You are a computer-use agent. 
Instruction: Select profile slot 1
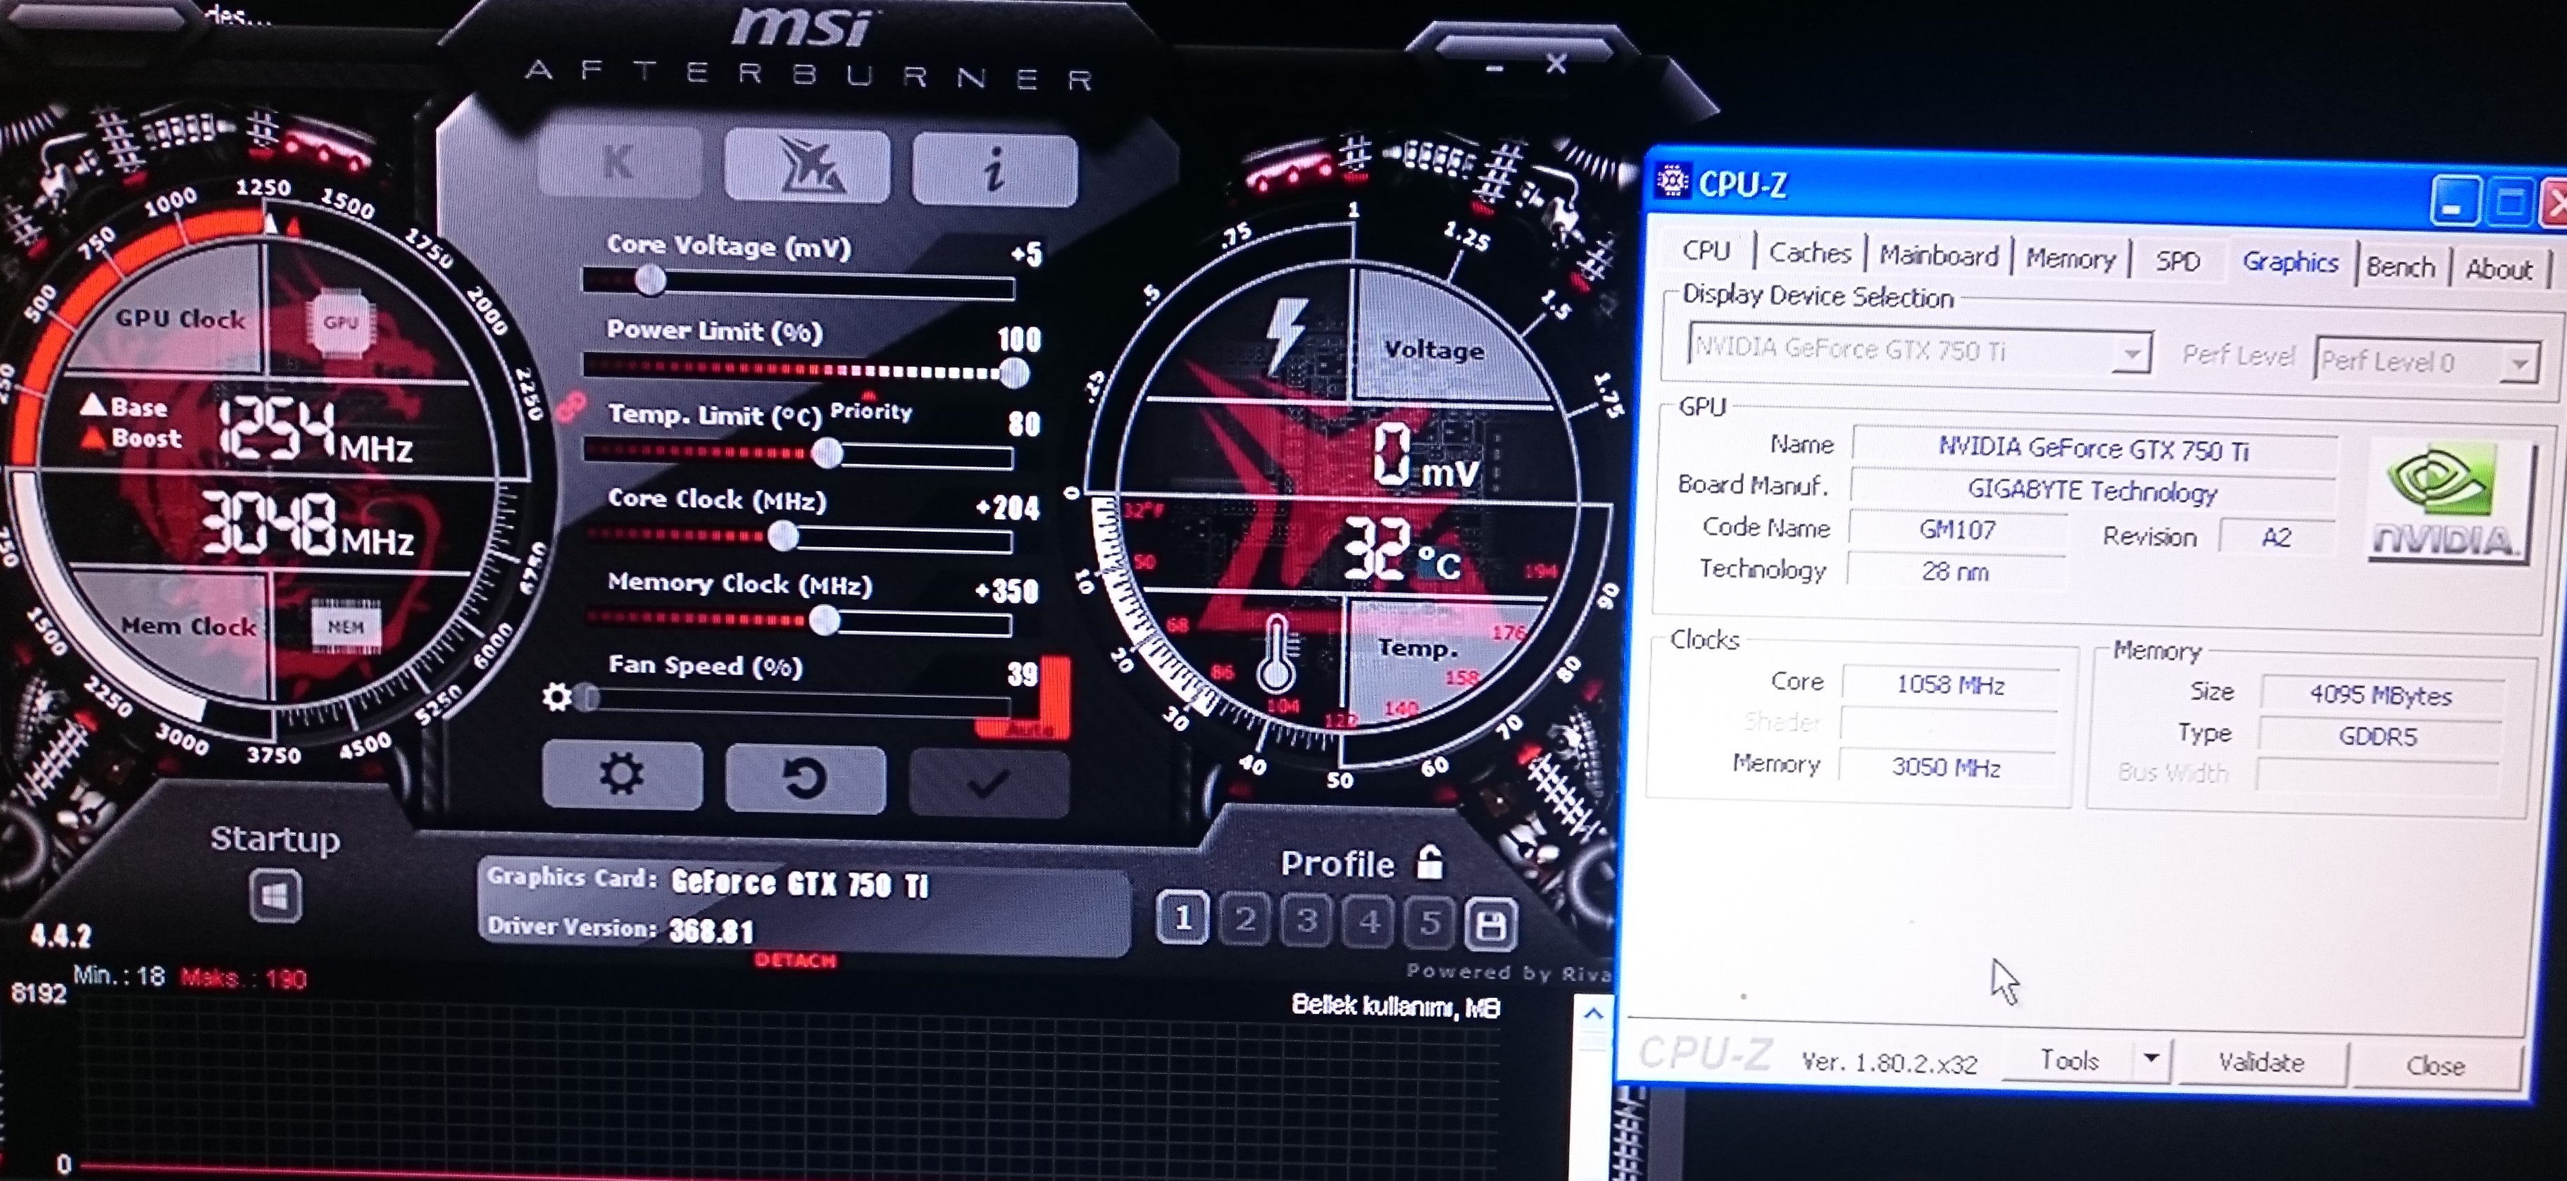click(x=1183, y=917)
